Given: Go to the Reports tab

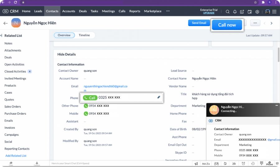Looking at the screenshot, I should coord(134,11).
